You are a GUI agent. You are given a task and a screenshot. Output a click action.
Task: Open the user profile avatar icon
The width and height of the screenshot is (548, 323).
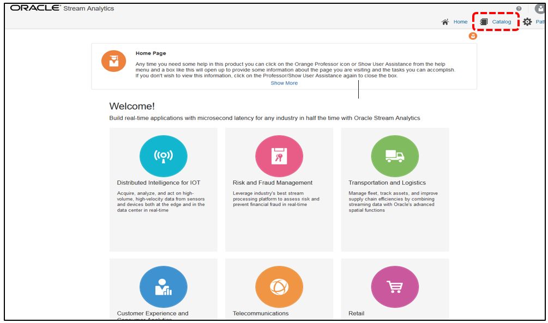coord(539,8)
